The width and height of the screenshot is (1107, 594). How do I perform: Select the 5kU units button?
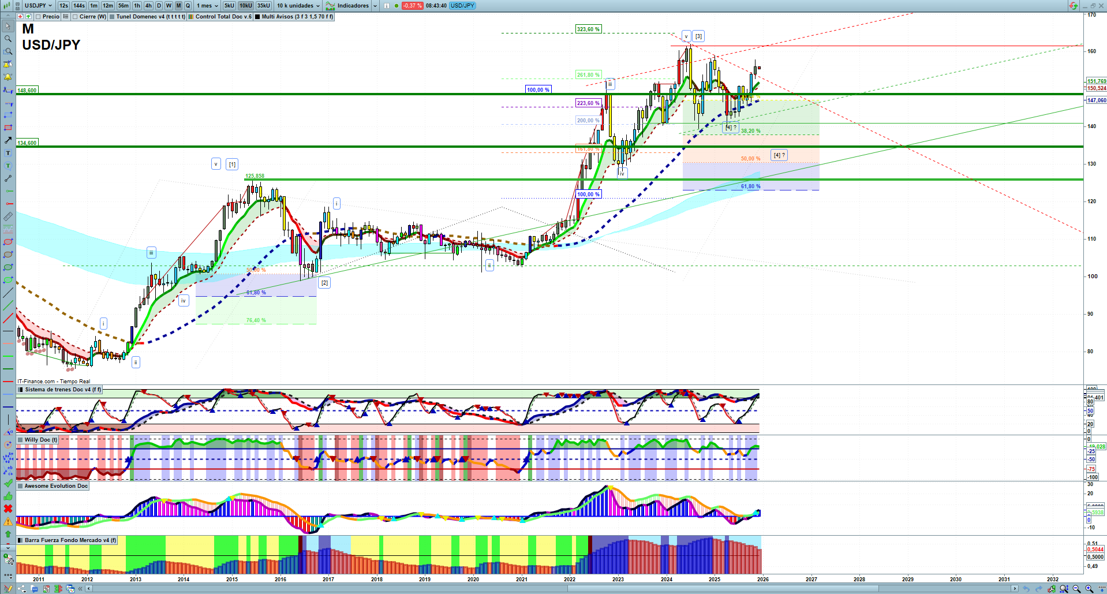229,6
